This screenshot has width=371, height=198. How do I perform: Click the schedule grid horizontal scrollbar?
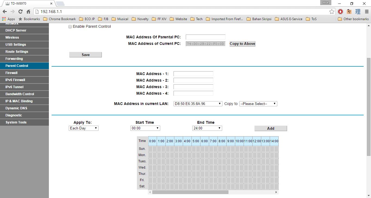pos(190,192)
